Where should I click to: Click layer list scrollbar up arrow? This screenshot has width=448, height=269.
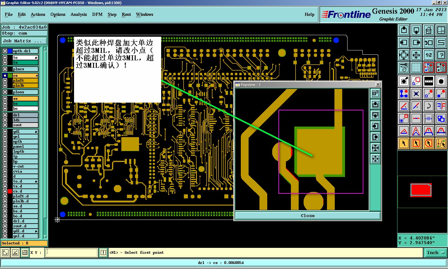coord(45,49)
